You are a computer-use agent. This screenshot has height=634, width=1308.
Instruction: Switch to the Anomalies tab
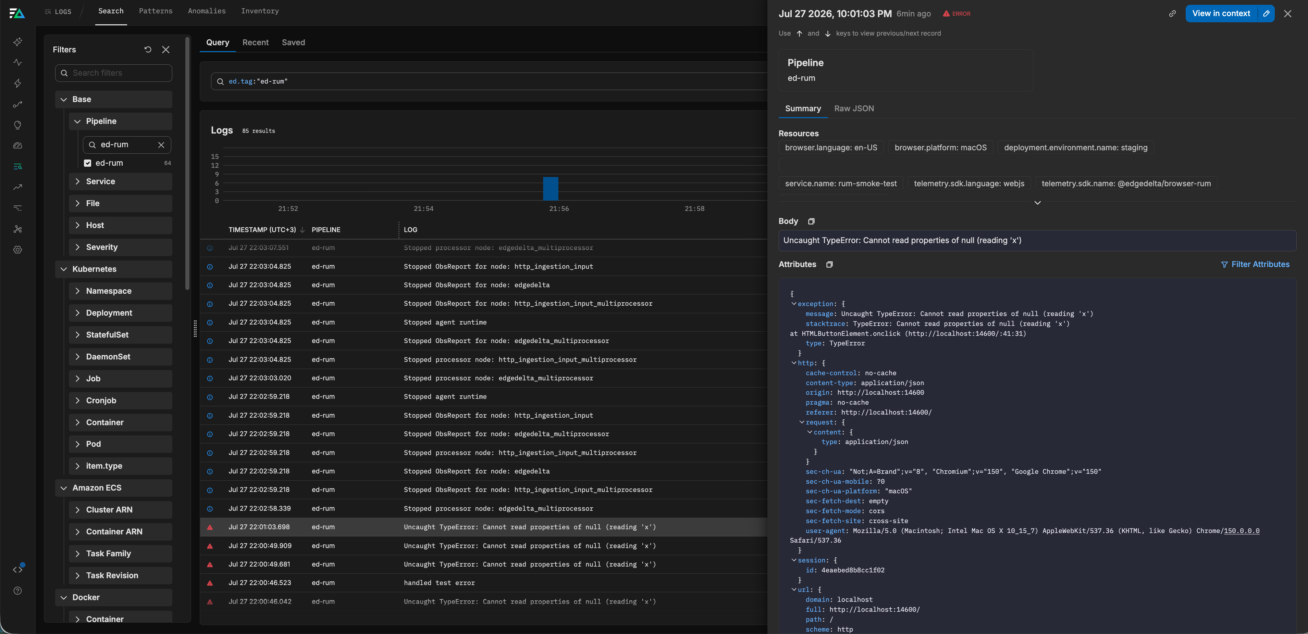[207, 11]
